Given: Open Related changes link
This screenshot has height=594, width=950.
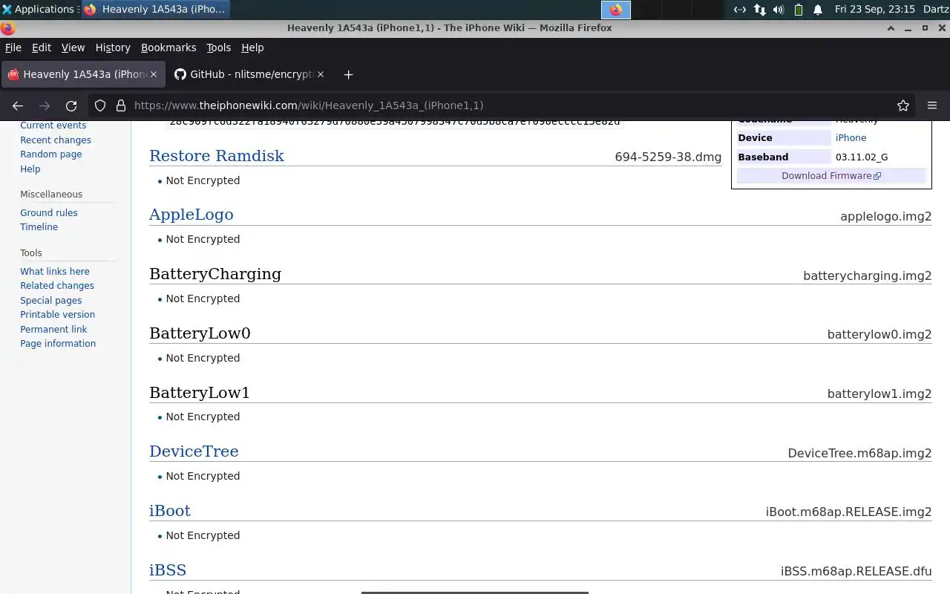Looking at the screenshot, I should click(57, 286).
